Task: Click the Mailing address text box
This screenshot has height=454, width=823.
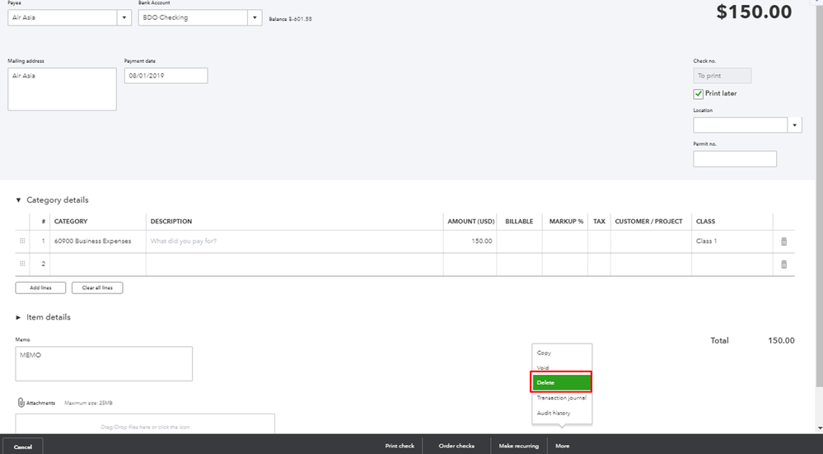Action: [x=62, y=89]
